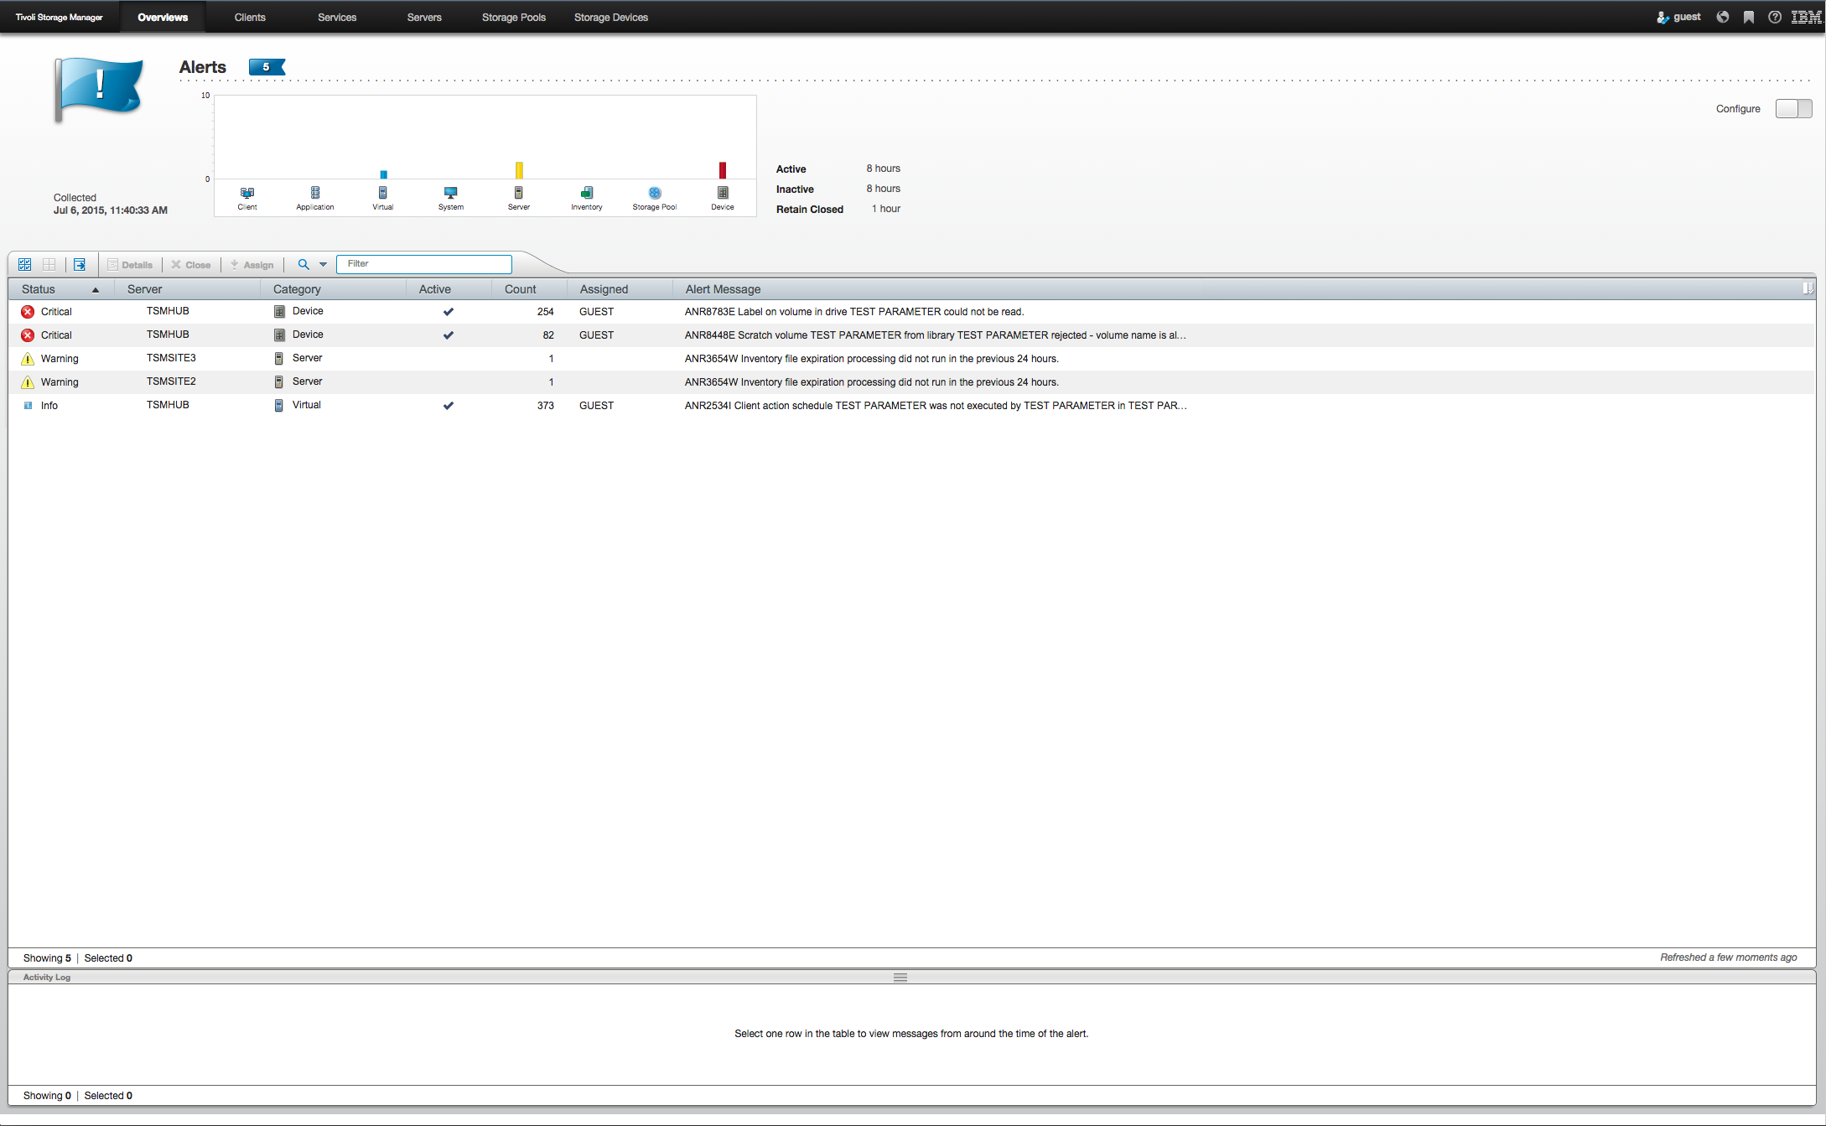Click the active checkmark in count 82 row
The image size is (1826, 1126).
449,335
